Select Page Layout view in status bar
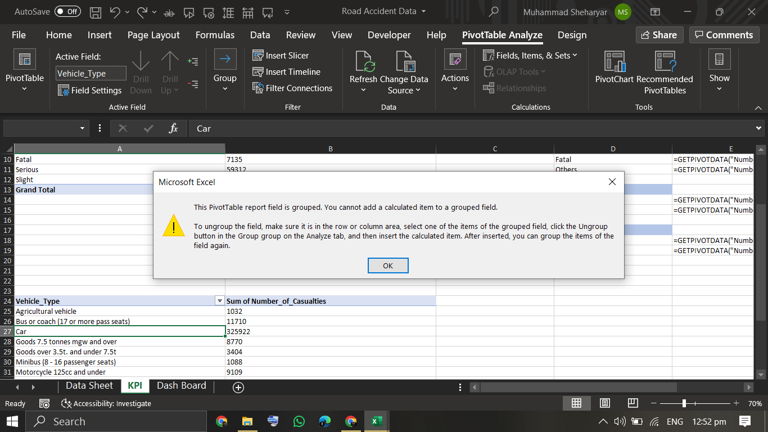768x432 pixels. click(x=605, y=403)
